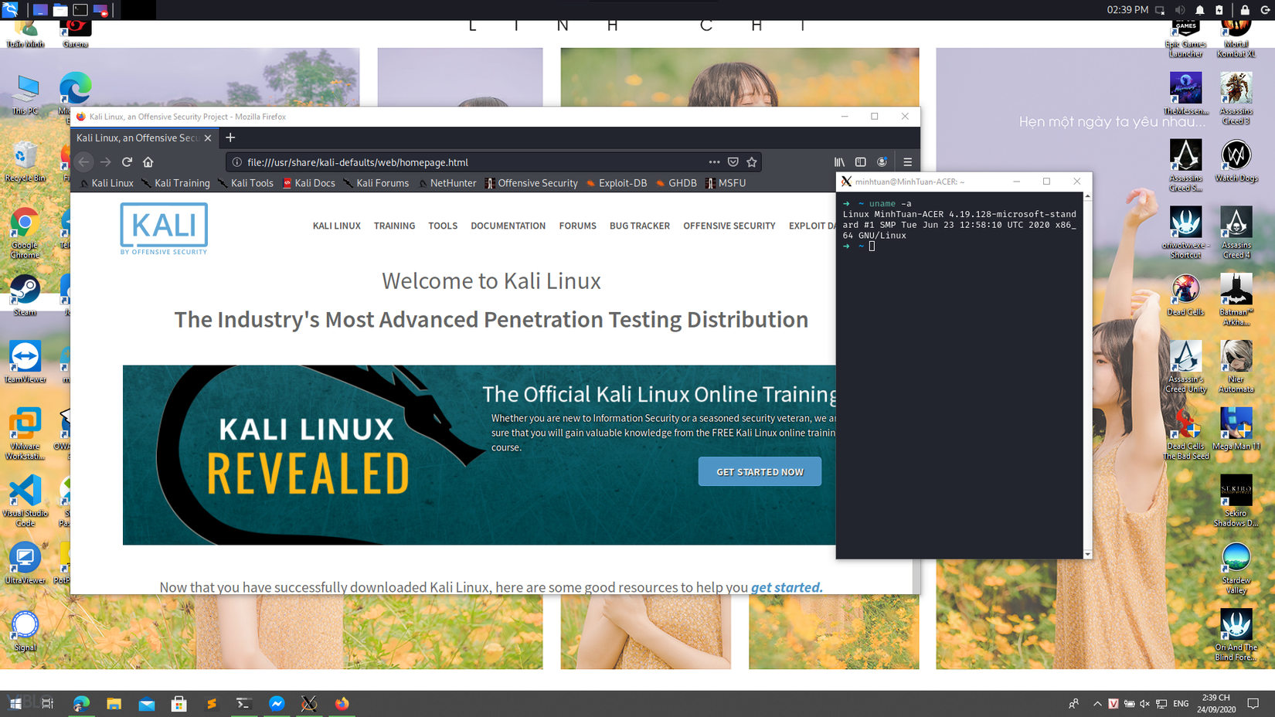Switch input language via ENG indicator

(x=1181, y=703)
